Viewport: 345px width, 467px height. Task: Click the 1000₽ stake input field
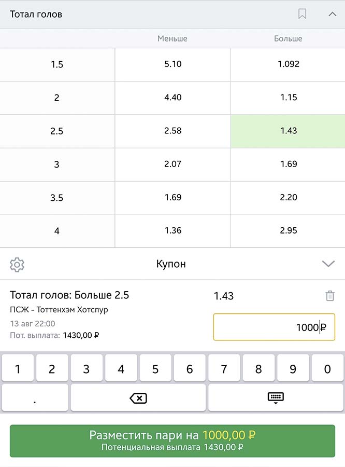point(274,327)
